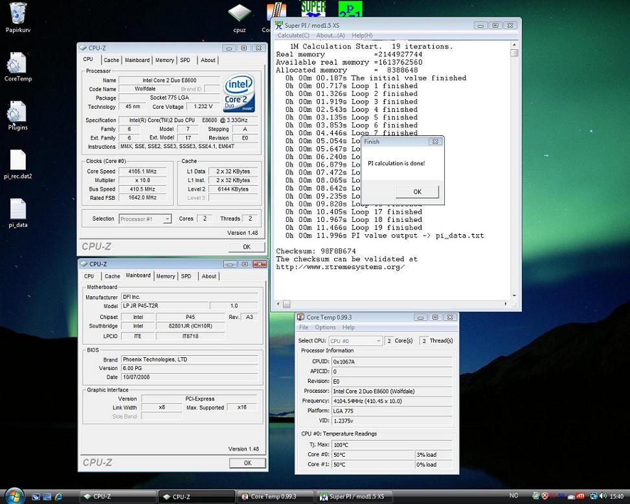Click the Intel Core 2 Duo logo

pyautogui.click(x=239, y=93)
